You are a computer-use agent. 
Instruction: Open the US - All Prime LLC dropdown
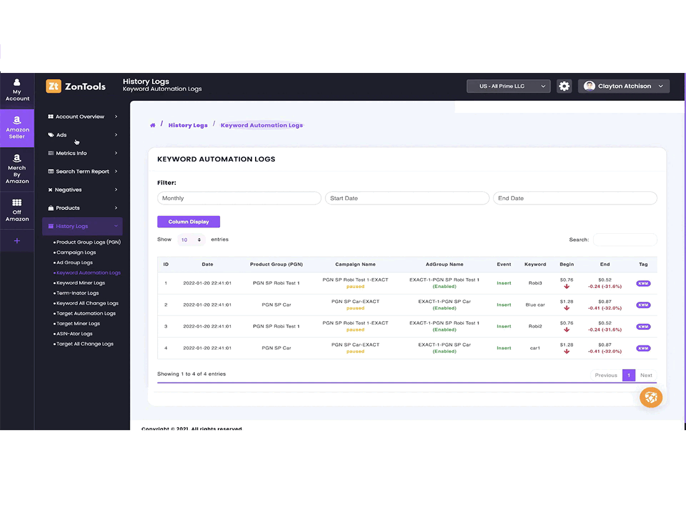(508, 86)
